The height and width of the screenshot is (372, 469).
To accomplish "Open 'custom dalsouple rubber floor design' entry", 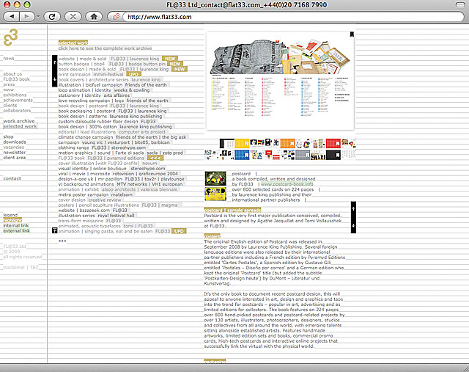I will (x=107, y=121).
